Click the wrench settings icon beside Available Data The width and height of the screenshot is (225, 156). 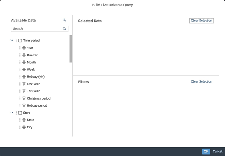(65, 20)
